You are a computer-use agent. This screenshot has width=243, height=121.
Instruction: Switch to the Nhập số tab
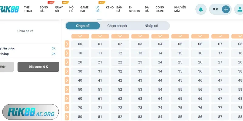click(x=151, y=26)
